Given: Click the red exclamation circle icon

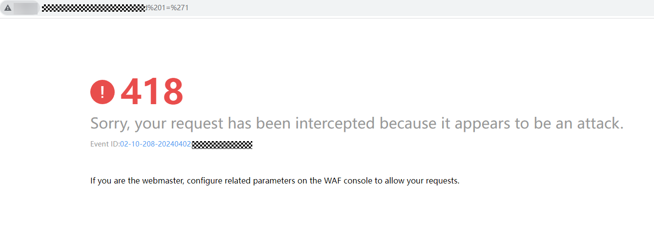Looking at the screenshot, I should click(x=102, y=92).
